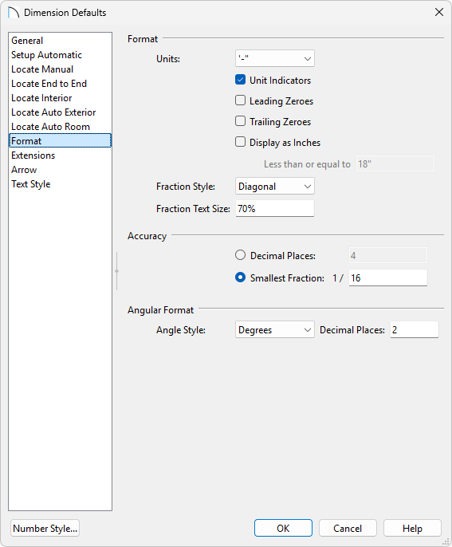Confirm with the OK button
The width and height of the screenshot is (452, 547).
[283, 528]
